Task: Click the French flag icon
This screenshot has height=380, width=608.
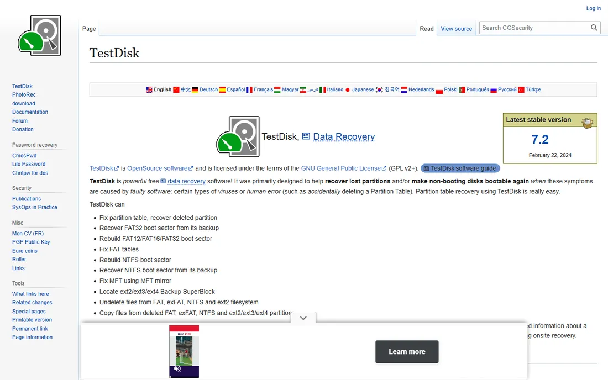Action: (249, 90)
